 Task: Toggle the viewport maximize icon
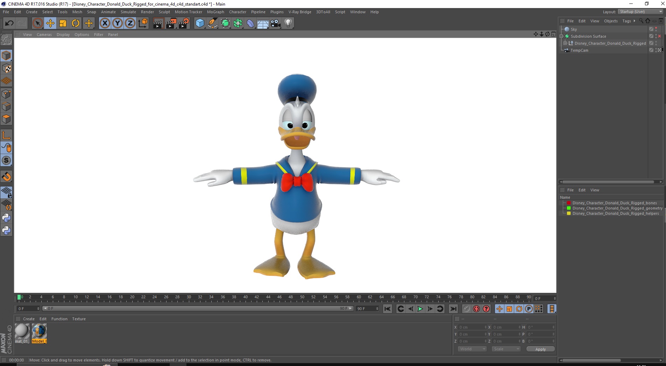click(x=553, y=34)
